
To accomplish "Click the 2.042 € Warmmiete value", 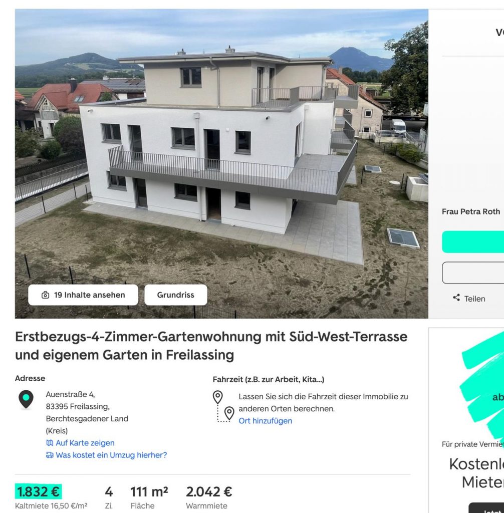I will coord(209,492).
